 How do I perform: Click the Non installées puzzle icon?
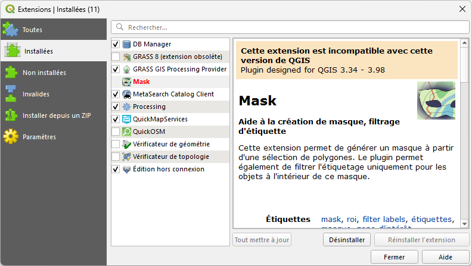pos(11,73)
